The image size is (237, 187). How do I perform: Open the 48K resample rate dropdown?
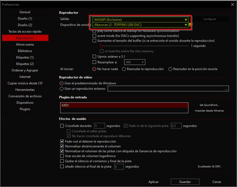pos(134,62)
